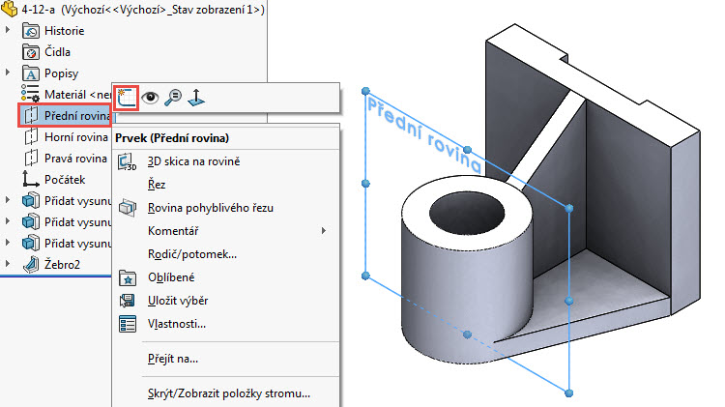Click the Pravá rovina plane icon
This screenshot has width=725, height=407.
coord(31,158)
